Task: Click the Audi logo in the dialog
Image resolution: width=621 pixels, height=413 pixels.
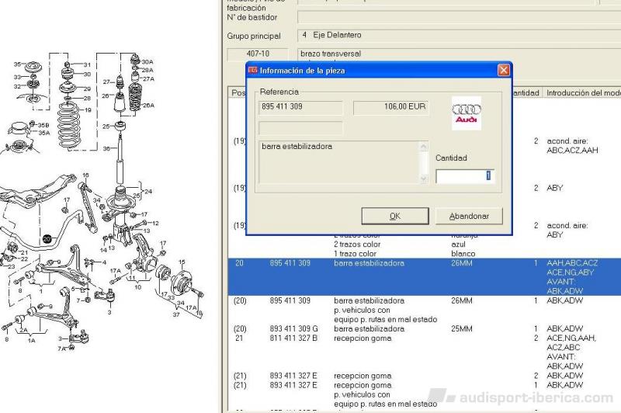Action: pyautogui.click(x=467, y=113)
